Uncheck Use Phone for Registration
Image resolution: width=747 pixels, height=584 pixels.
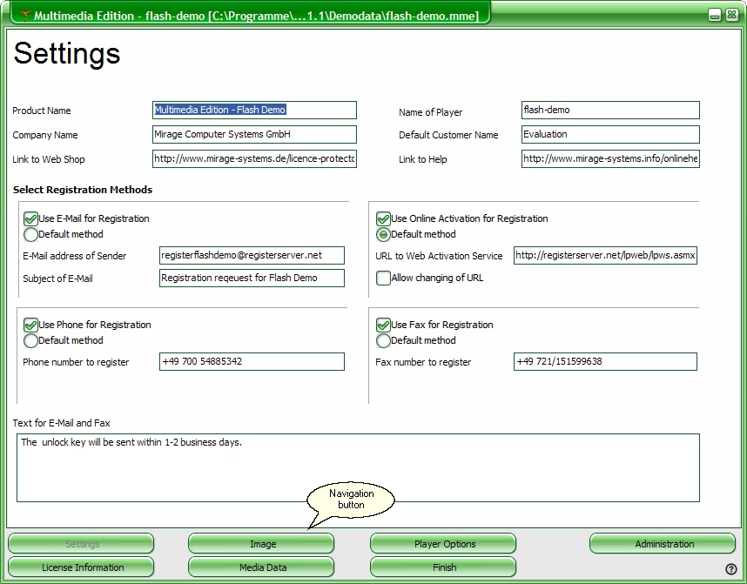point(30,326)
